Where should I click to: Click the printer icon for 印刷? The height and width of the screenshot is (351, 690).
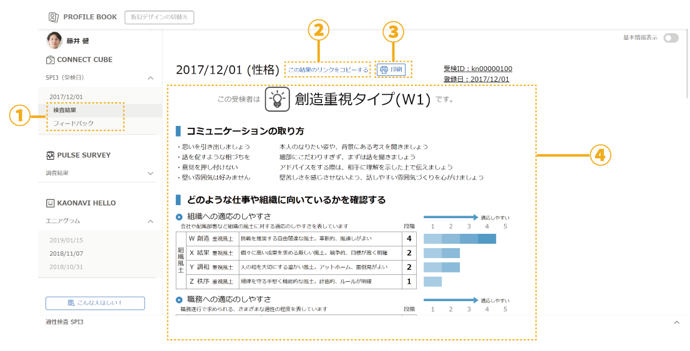[x=384, y=70]
